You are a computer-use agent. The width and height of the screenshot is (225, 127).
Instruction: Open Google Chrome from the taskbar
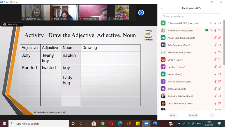pyautogui.click(x=102, y=123)
